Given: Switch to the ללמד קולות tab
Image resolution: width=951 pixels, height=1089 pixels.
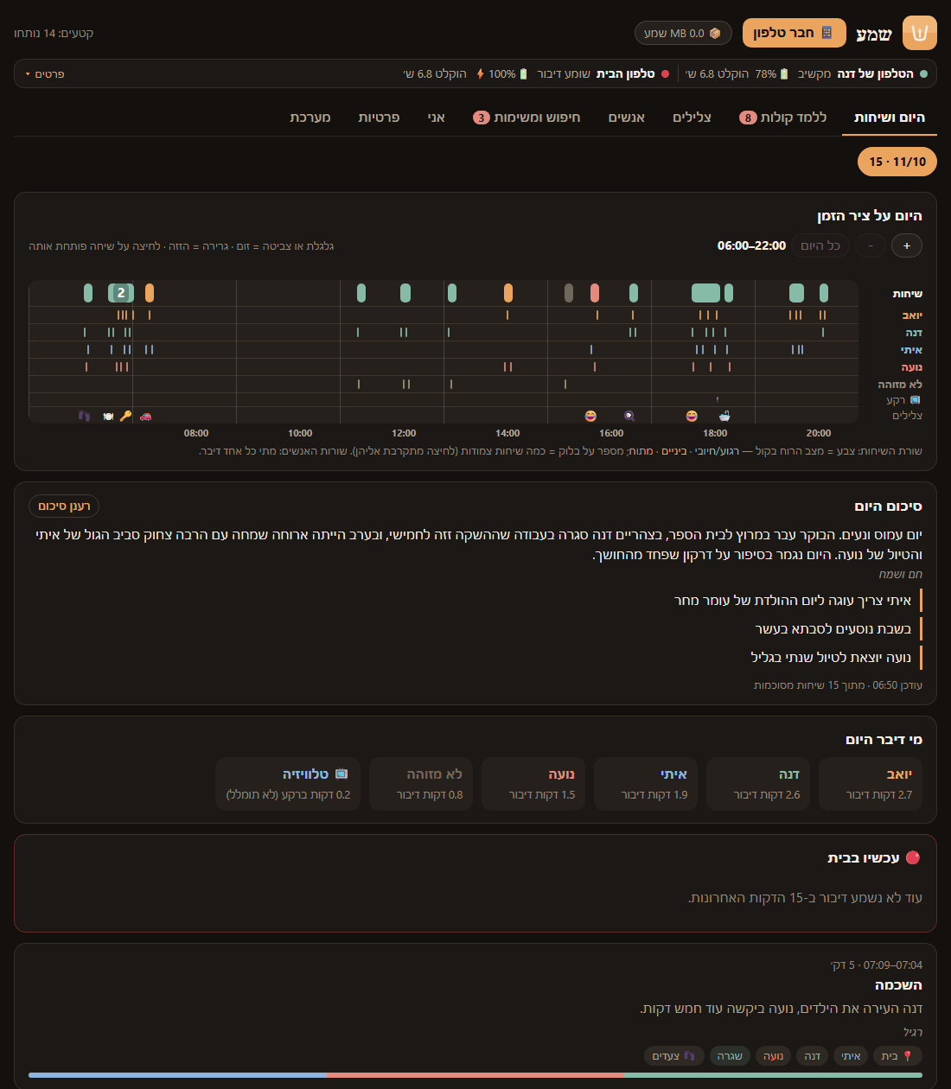Looking at the screenshot, I should pos(783,117).
